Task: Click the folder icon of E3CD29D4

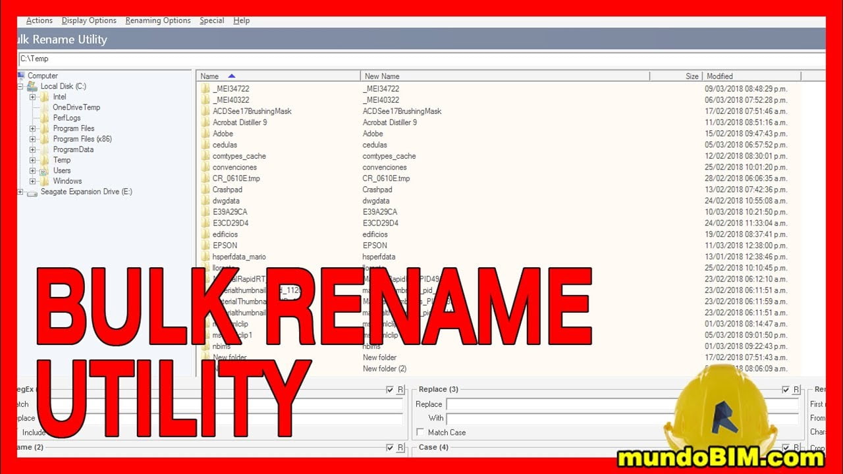Action: pos(205,223)
